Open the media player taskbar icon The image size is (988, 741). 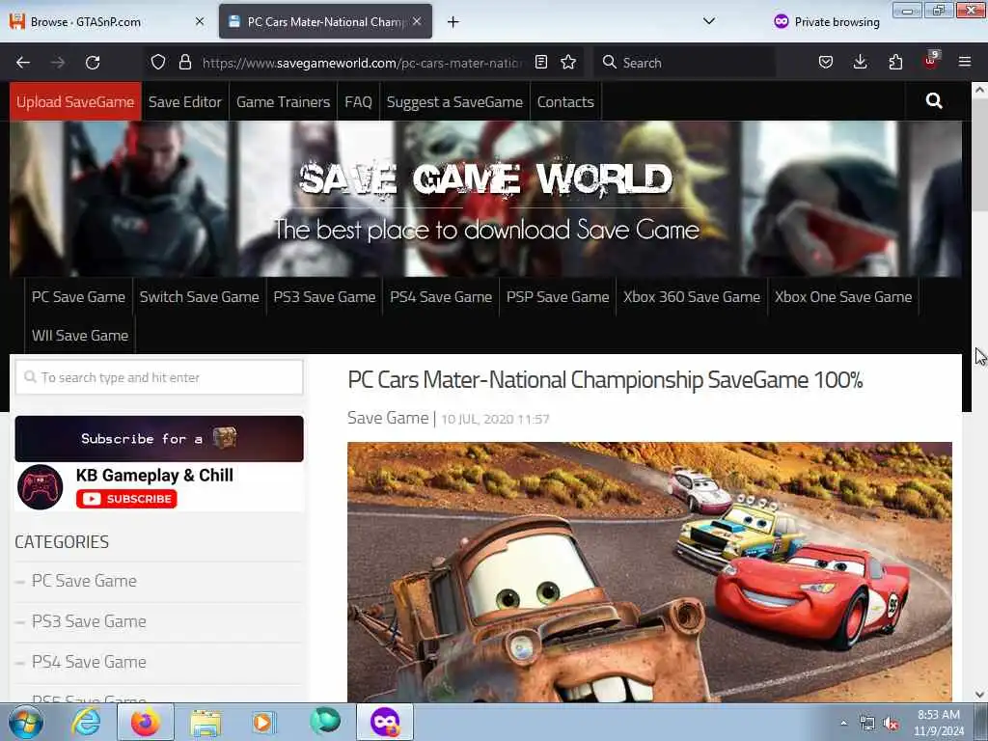point(263,722)
